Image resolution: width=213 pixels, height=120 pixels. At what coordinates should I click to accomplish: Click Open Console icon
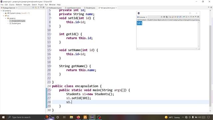(x=191, y=17)
